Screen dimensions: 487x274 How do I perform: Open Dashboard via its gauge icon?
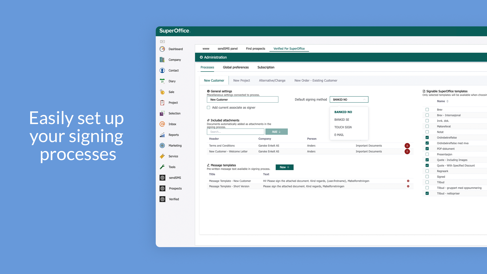[162, 49]
